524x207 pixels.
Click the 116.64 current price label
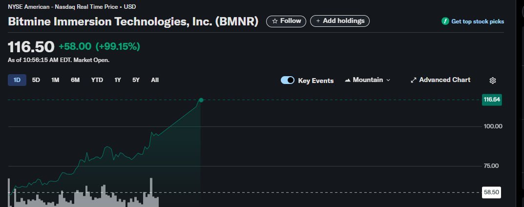pyautogui.click(x=492, y=100)
